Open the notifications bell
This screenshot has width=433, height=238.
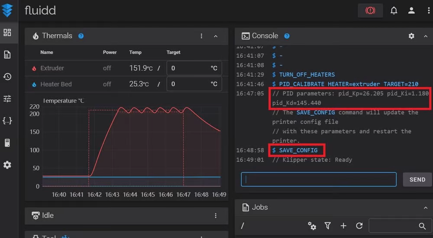click(394, 11)
